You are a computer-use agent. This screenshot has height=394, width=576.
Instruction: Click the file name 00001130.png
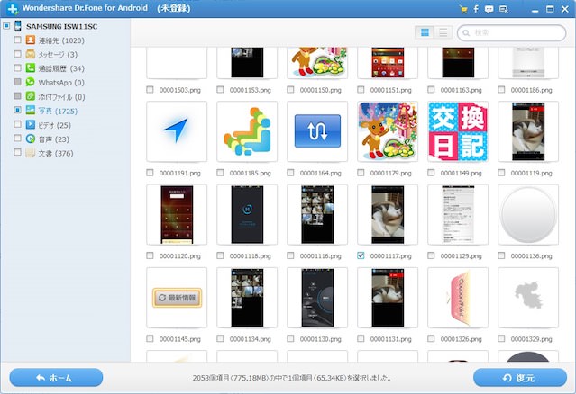[x=320, y=339]
